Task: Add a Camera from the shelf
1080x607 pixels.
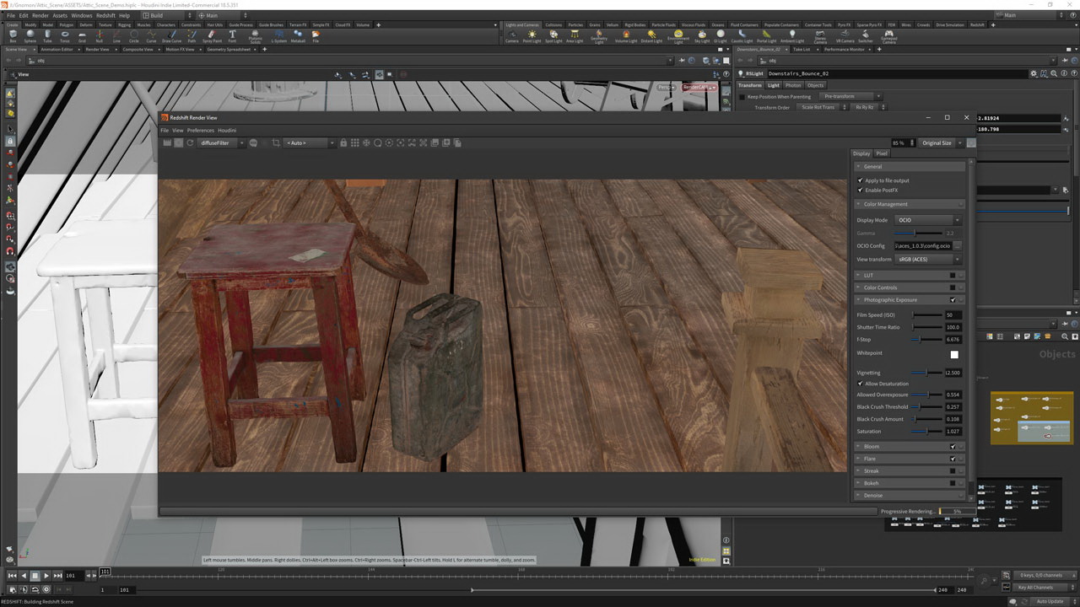Action: click(511, 36)
